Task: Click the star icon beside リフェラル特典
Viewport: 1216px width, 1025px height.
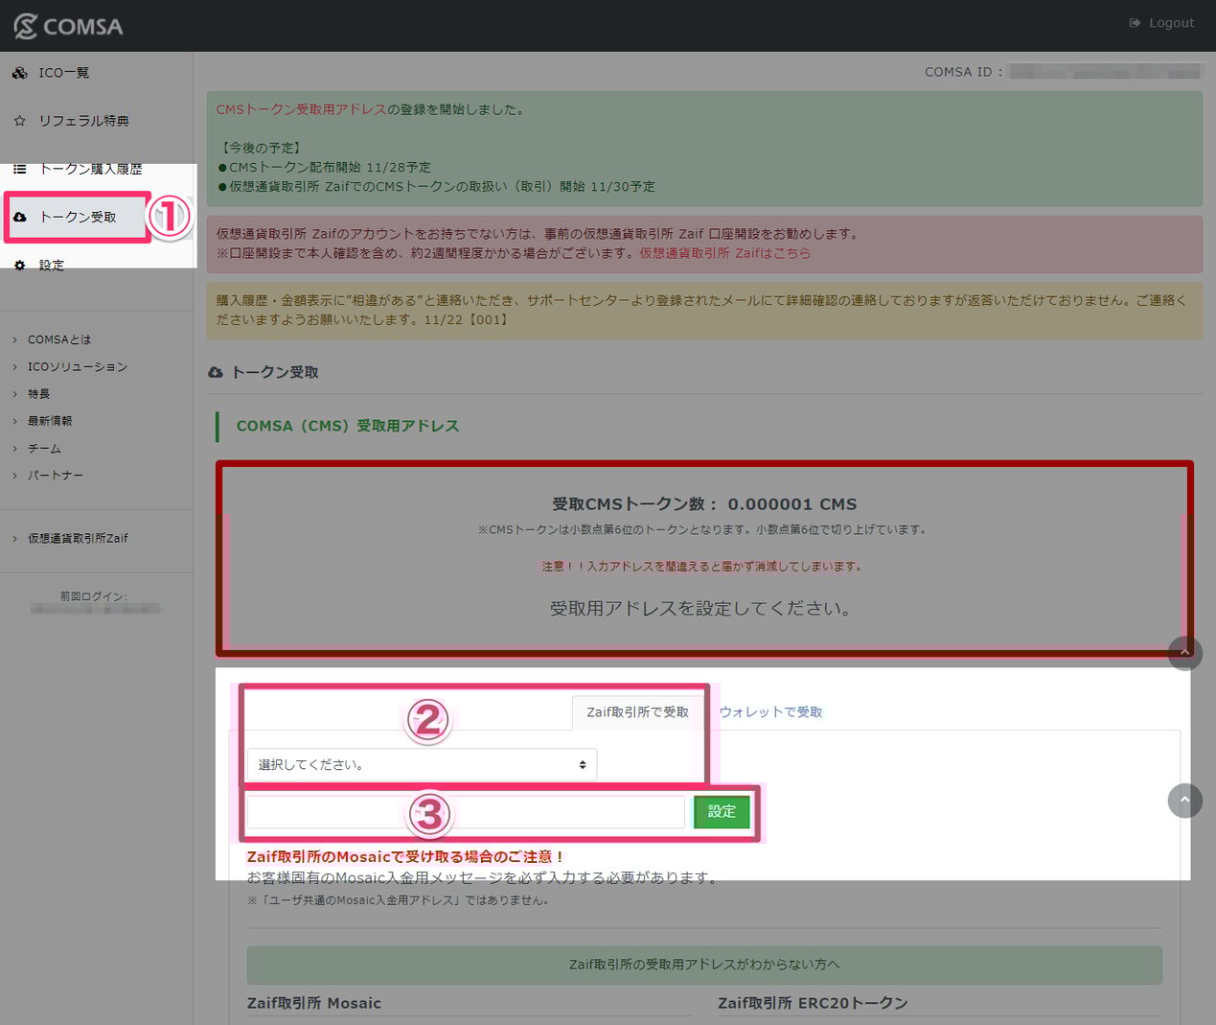Action: point(19,120)
